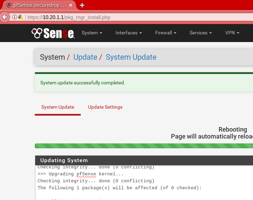Click the 'Rebooting' status heading
This screenshot has height=200, width=253.
click(x=233, y=130)
